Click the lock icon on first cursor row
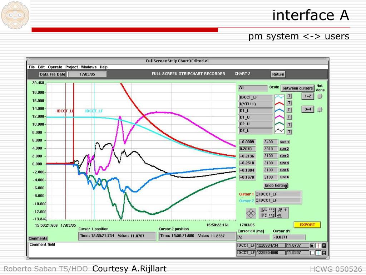This screenshot has height=275, width=366. pos(324,246)
